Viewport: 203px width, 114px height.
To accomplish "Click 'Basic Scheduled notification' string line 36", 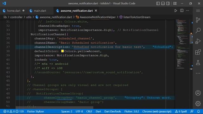I will 87,43.
